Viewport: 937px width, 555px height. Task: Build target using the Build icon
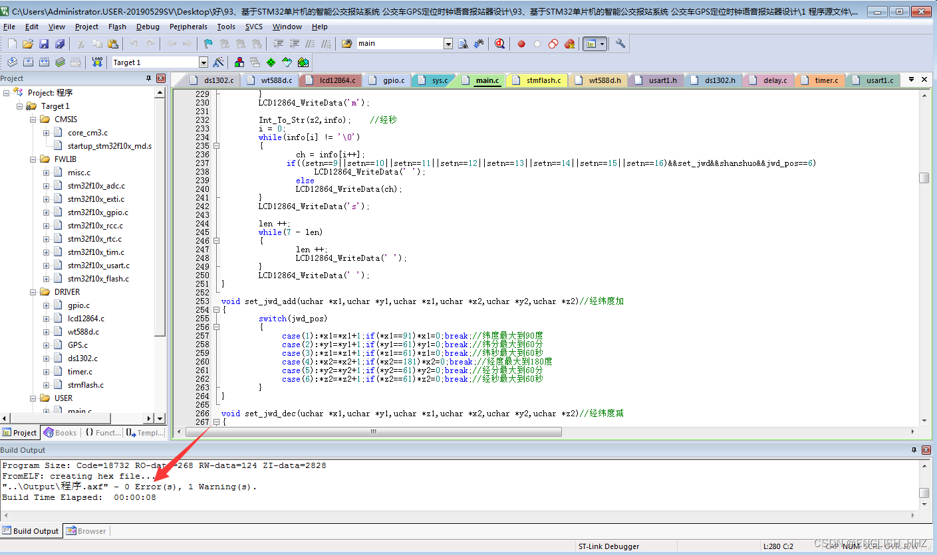(28, 62)
